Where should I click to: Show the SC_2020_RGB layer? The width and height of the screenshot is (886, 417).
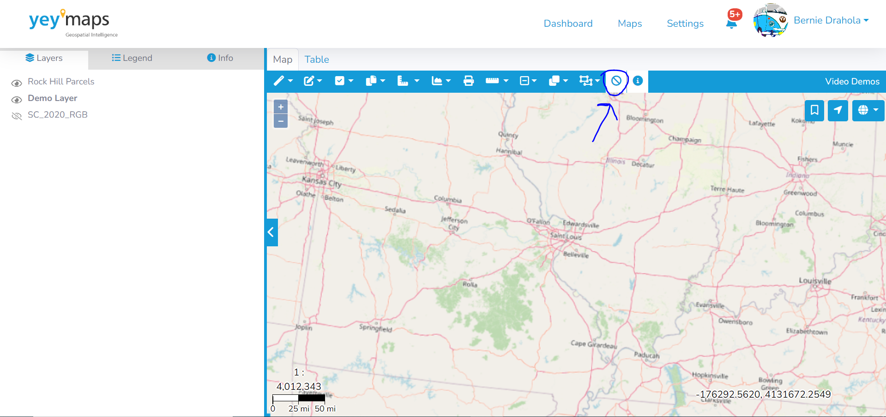(17, 116)
